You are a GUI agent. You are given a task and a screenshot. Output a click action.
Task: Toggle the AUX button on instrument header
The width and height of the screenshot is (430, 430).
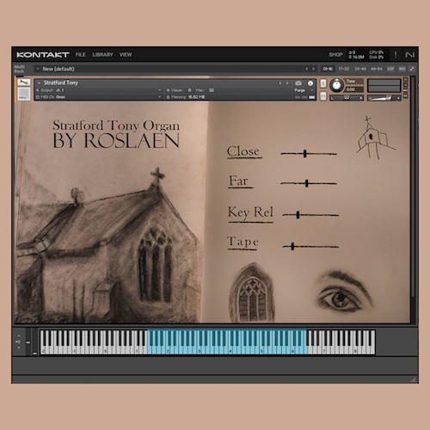tap(405, 90)
